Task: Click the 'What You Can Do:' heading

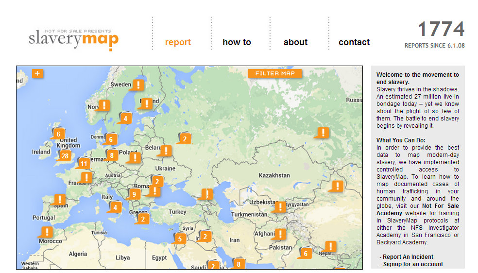Action: 401,140
